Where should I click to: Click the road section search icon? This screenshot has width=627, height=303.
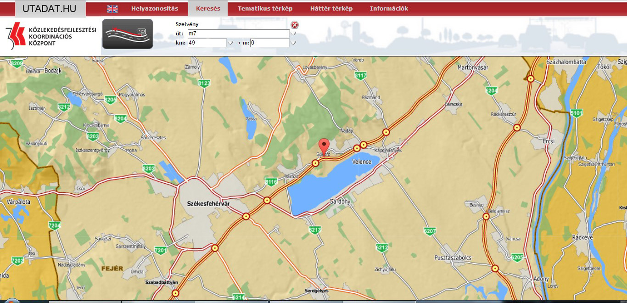[127, 34]
